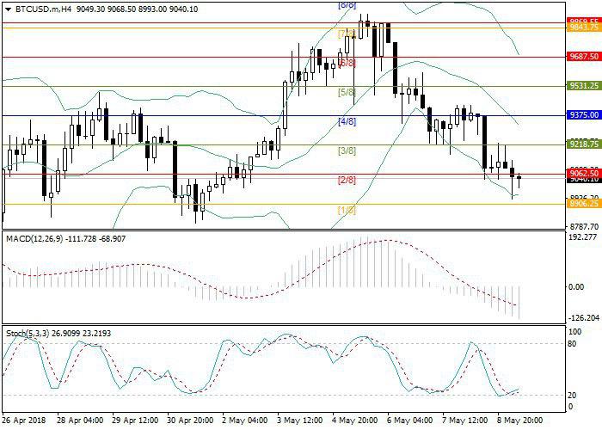Click the 80 level on Stochastic scale

571,344
